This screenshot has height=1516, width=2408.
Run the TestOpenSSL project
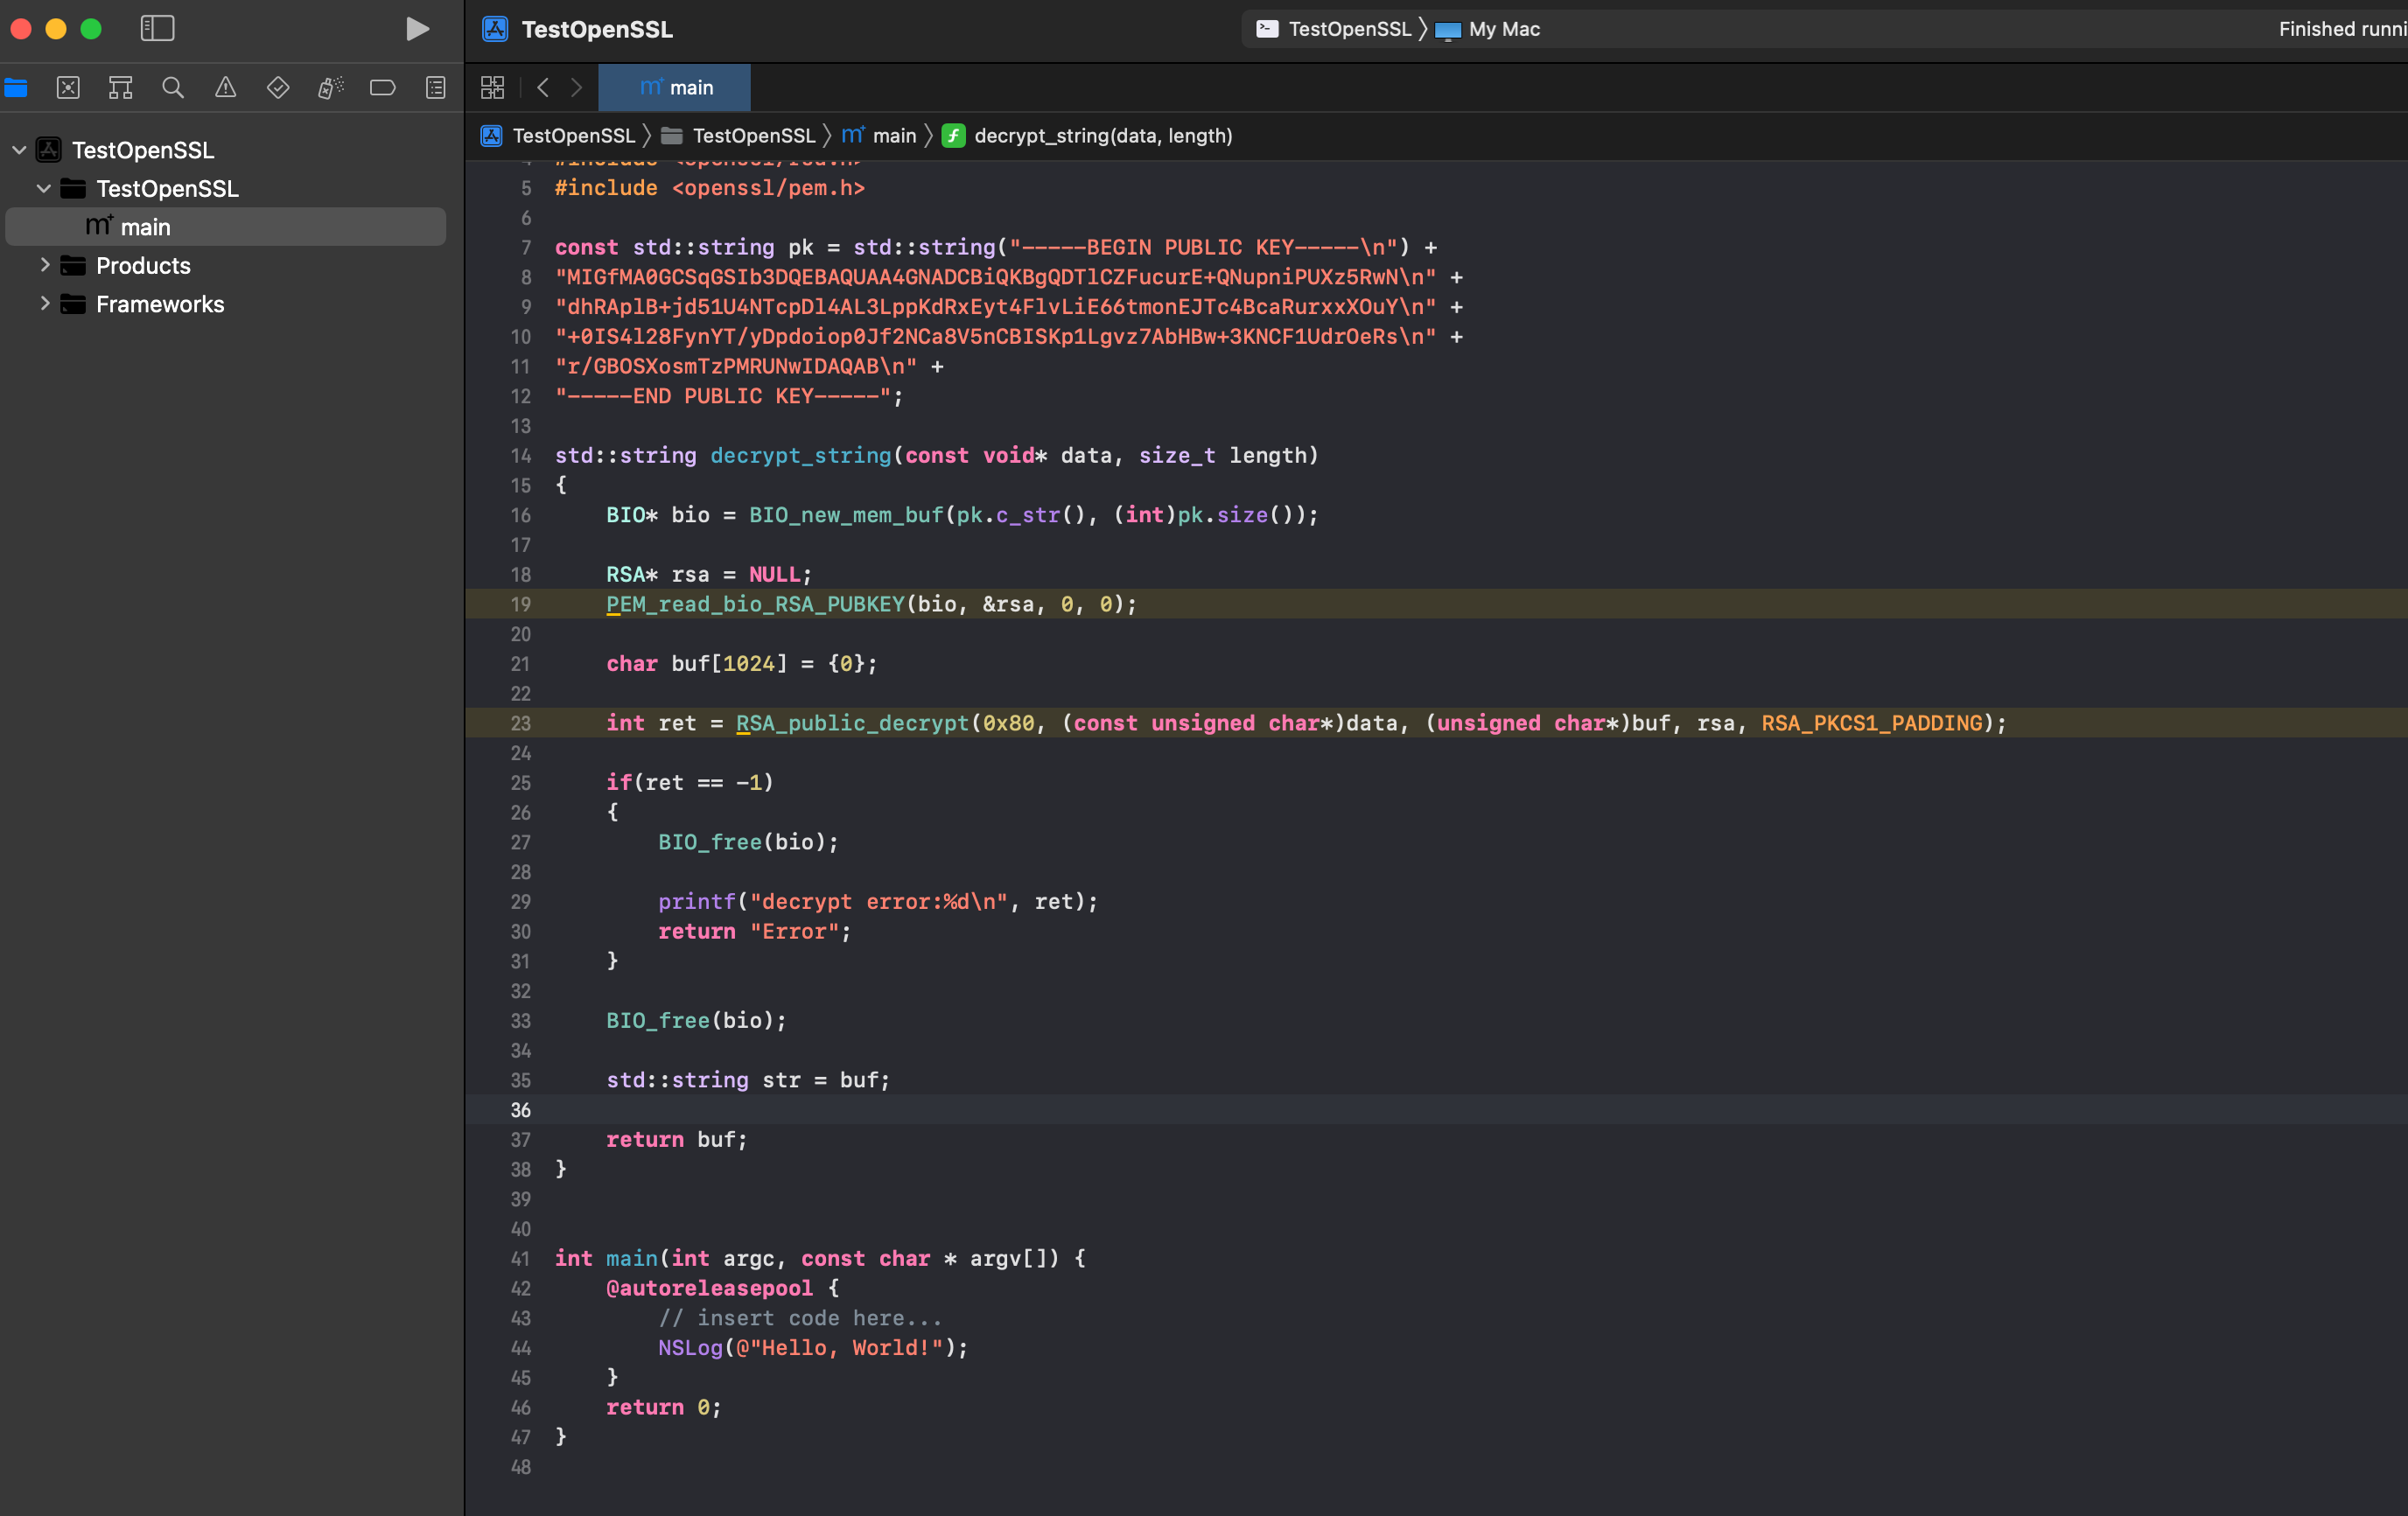(x=418, y=29)
